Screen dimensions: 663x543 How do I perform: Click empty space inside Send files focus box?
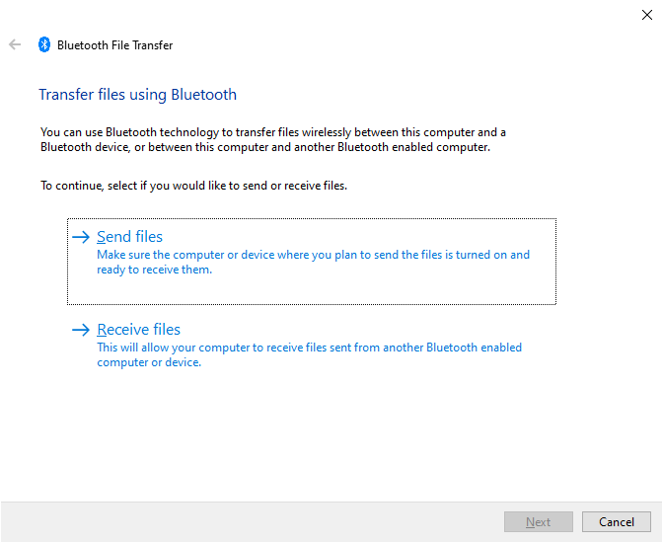395,289
